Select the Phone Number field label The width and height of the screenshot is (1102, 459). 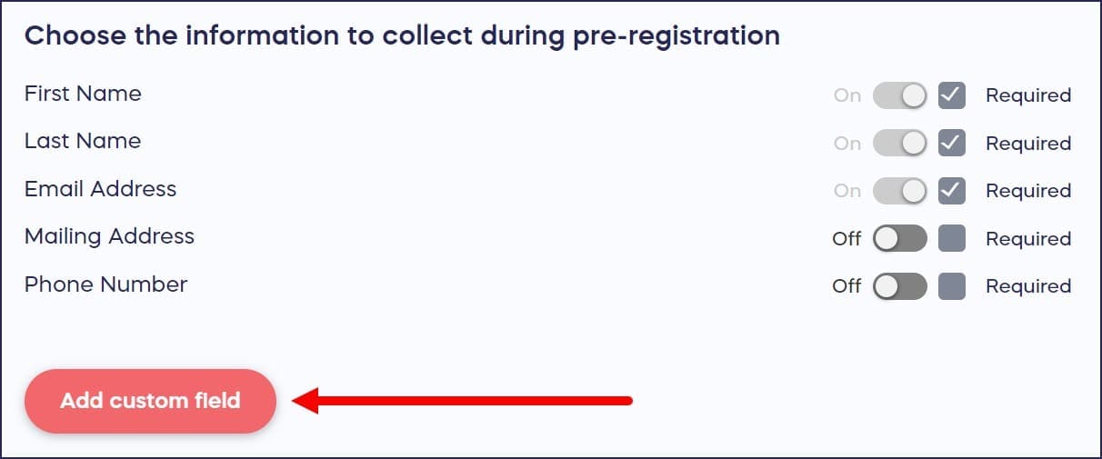[105, 284]
